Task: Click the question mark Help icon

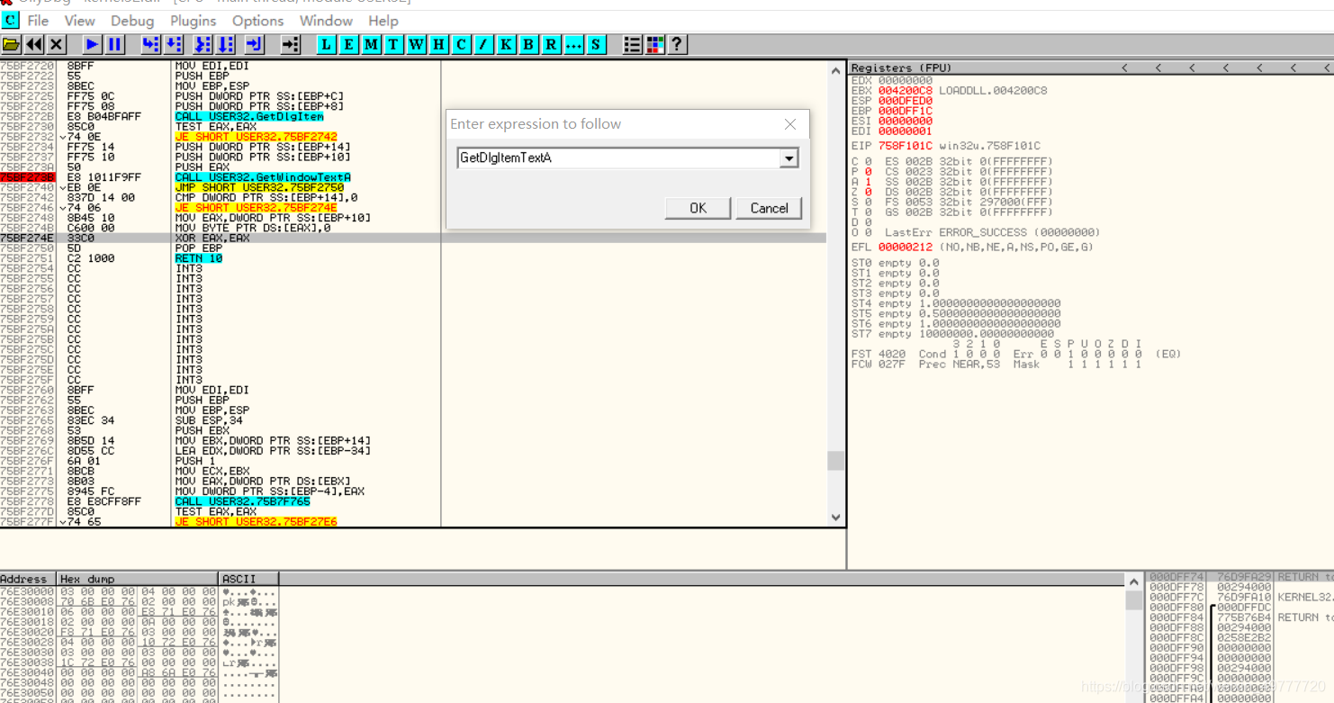Action: [x=677, y=44]
